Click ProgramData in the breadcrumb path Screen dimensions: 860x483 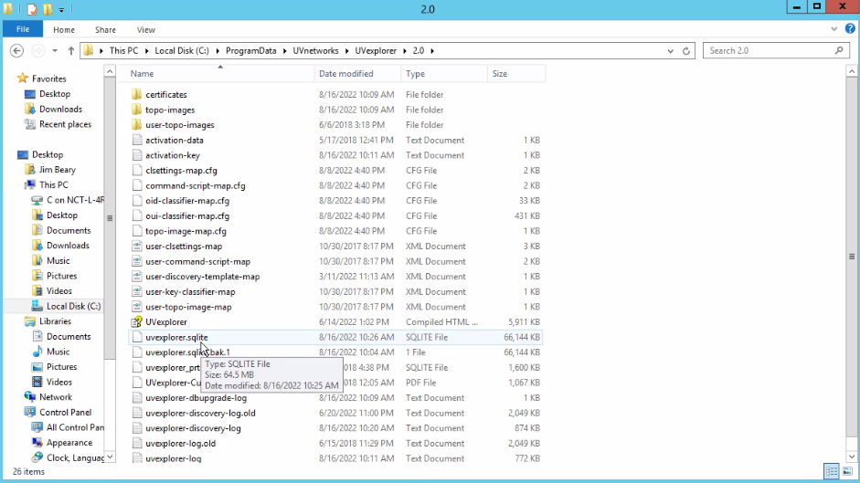coord(251,50)
